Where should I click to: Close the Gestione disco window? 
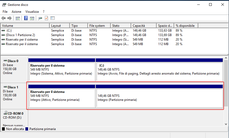223,5
